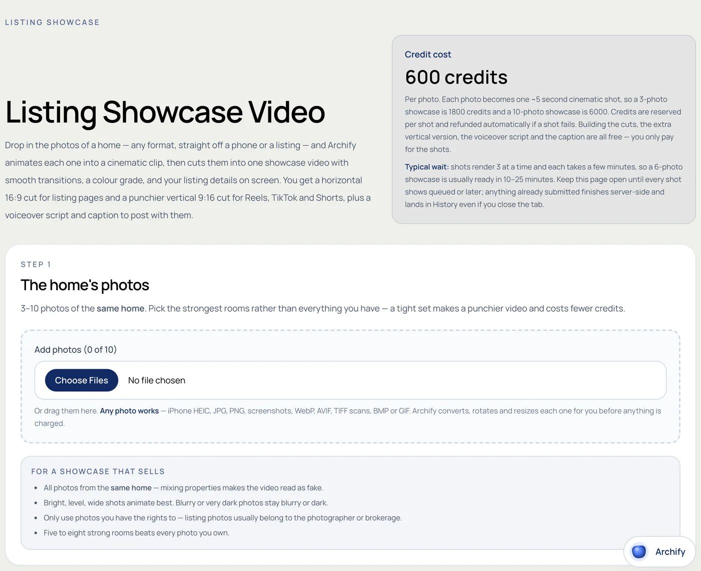Click the "600 credits" amount
701x571 pixels.
[456, 77]
